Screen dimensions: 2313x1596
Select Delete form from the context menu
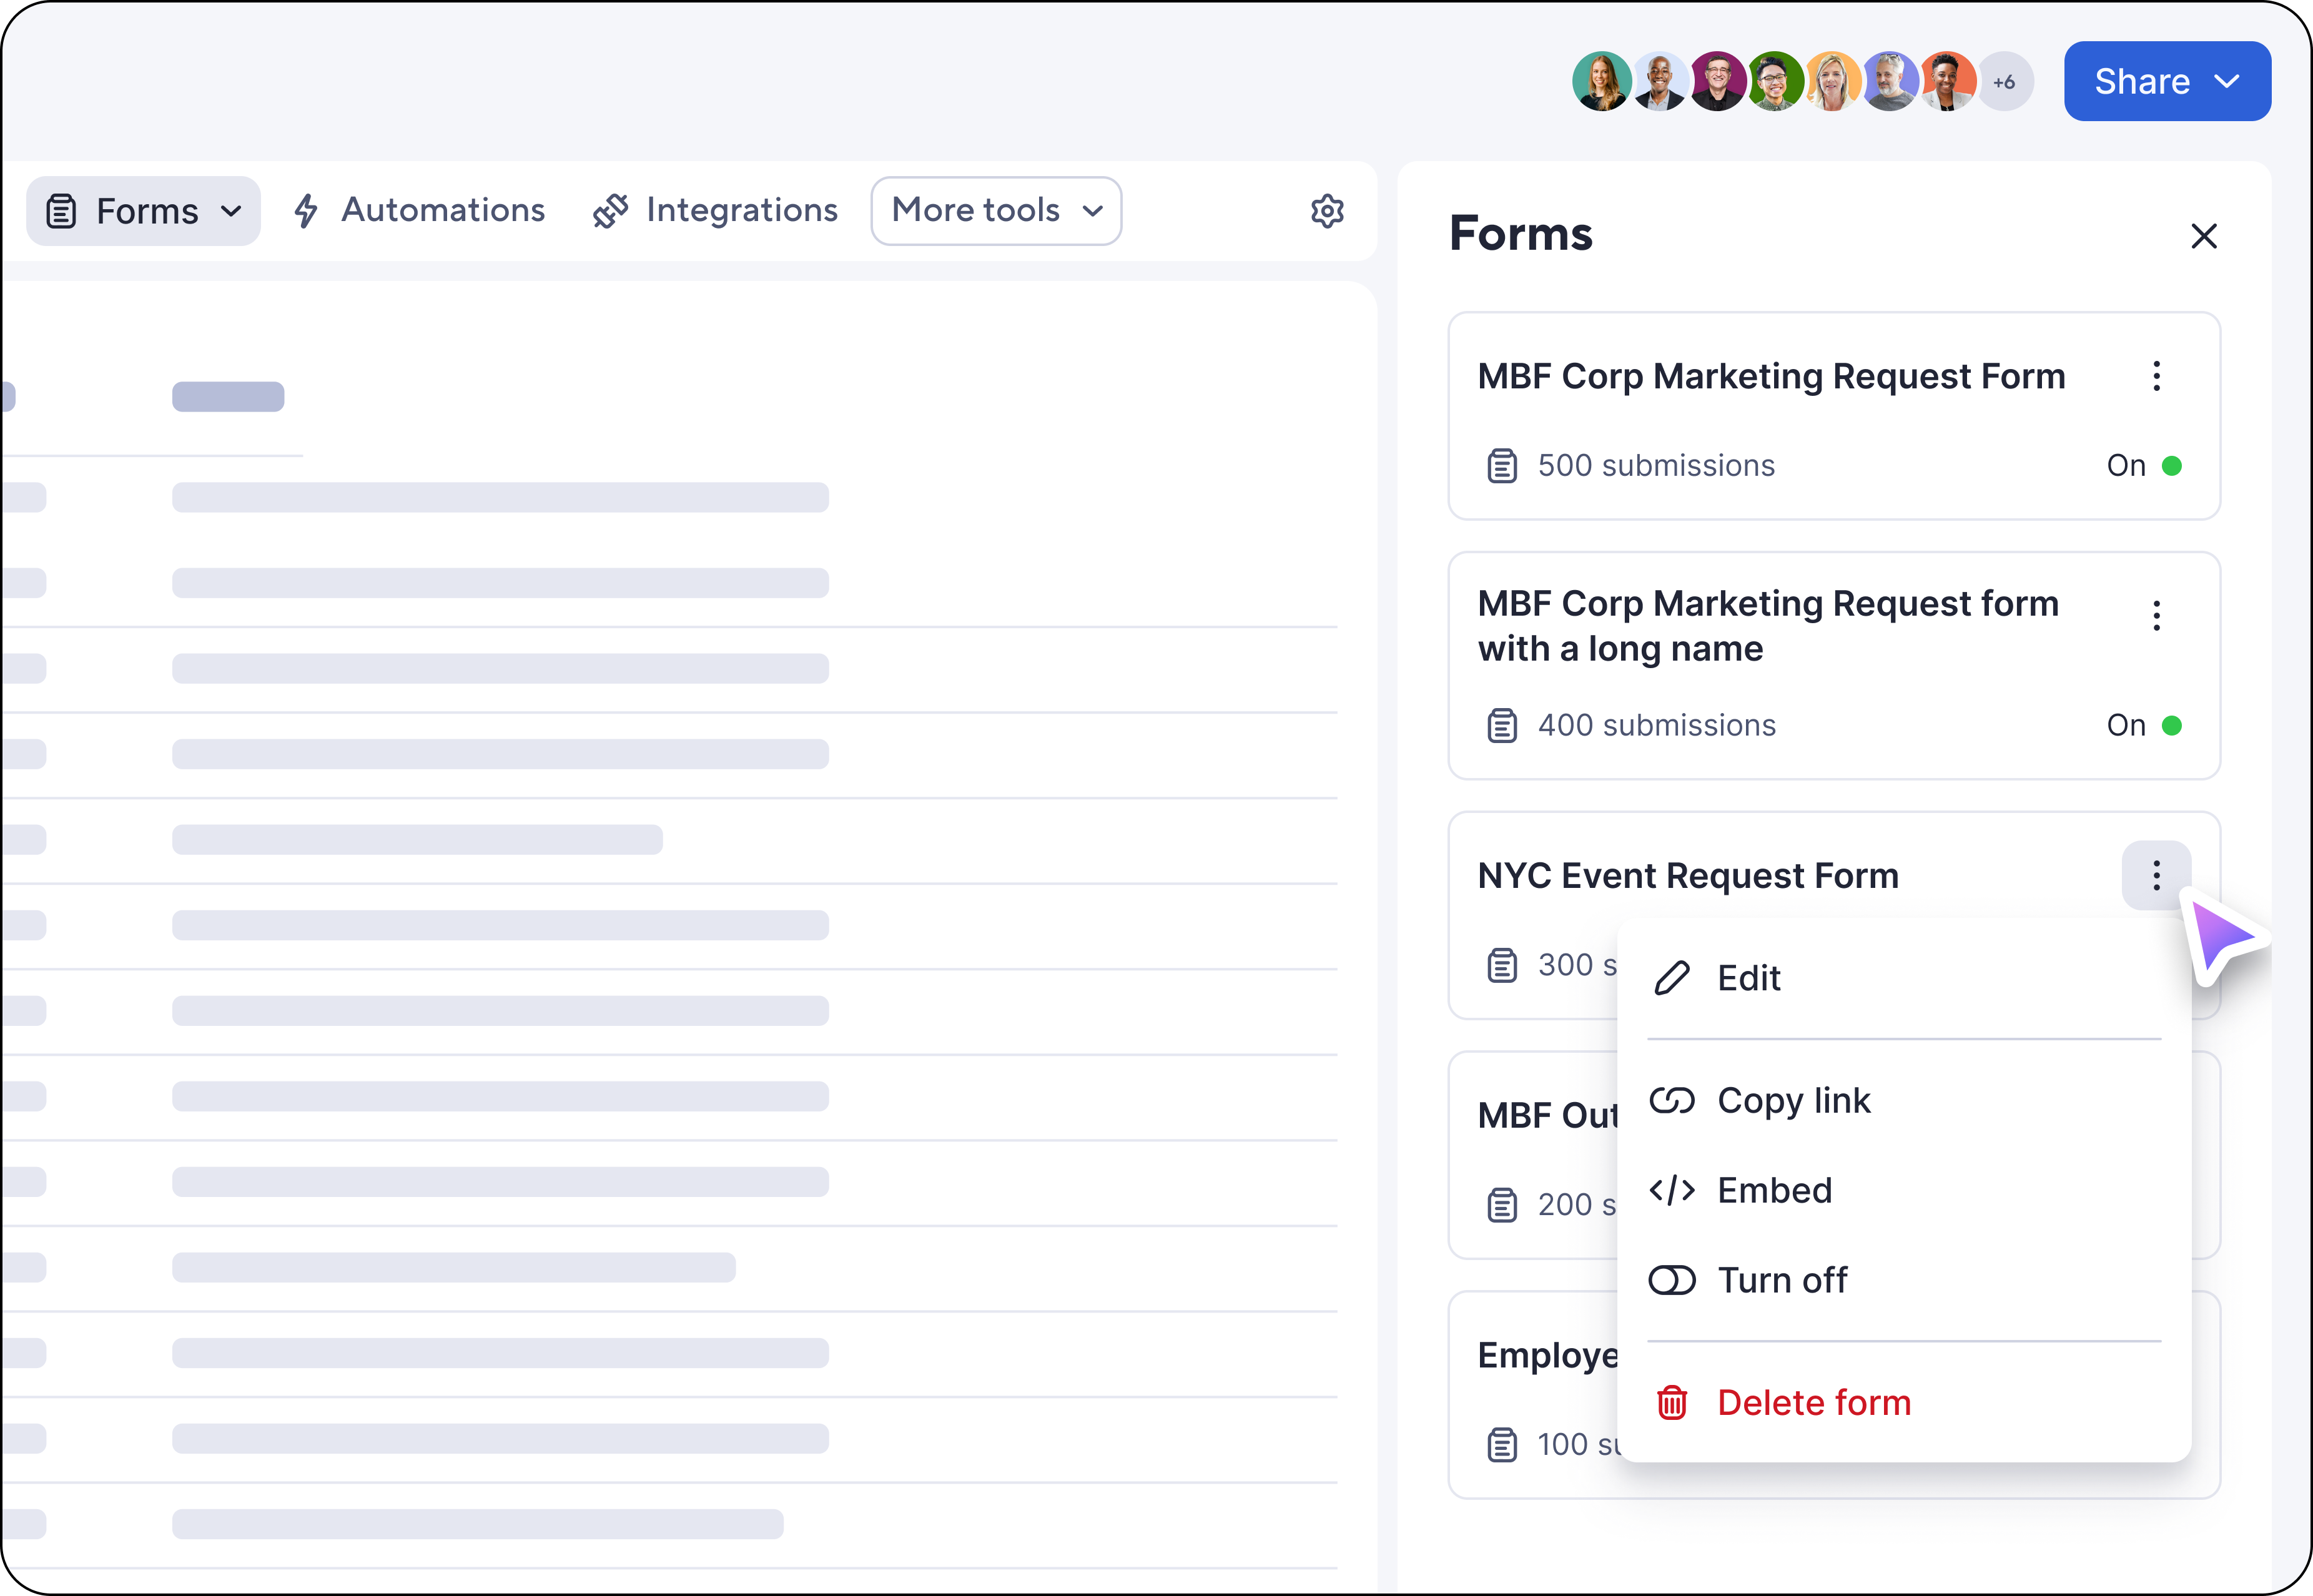(x=1815, y=1402)
